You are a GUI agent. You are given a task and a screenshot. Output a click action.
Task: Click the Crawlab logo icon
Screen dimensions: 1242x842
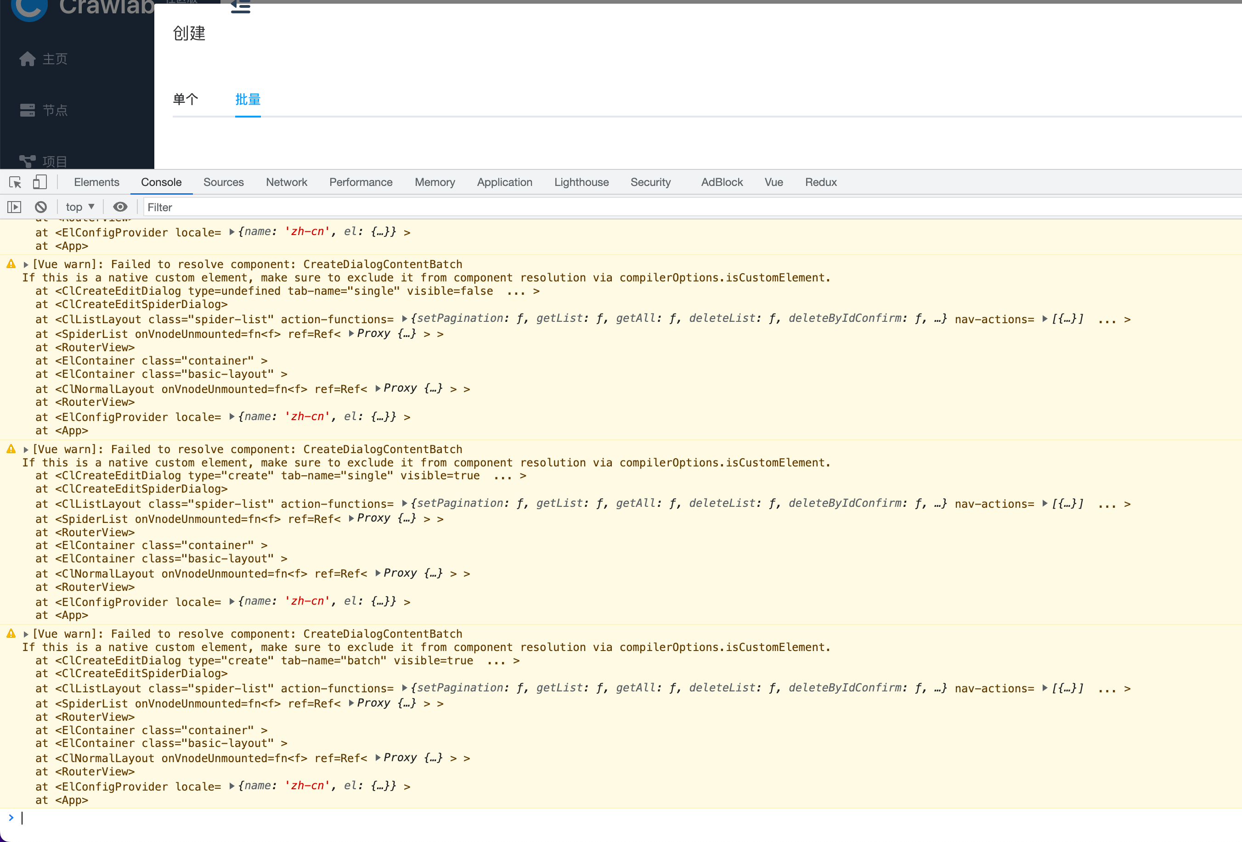click(29, 8)
